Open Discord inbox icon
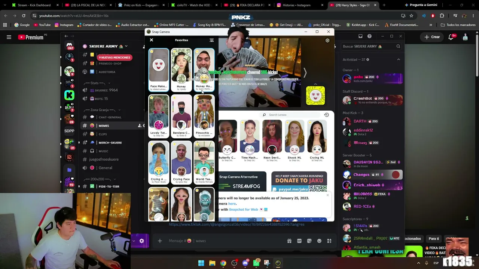The width and height of the screenshot is (479, 269). pos(360,36)
